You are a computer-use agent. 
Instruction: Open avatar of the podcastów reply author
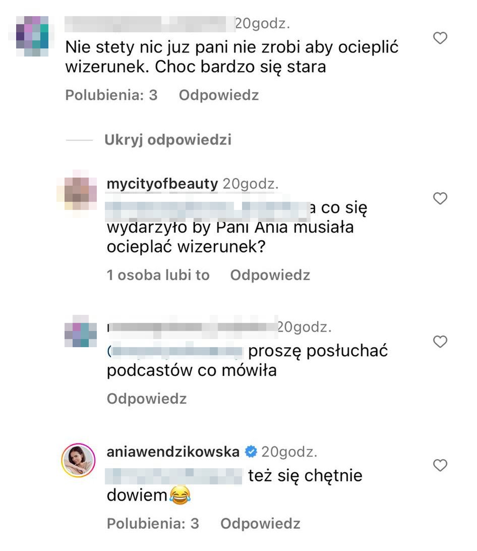pyautogui.click(x=81, y=332)
